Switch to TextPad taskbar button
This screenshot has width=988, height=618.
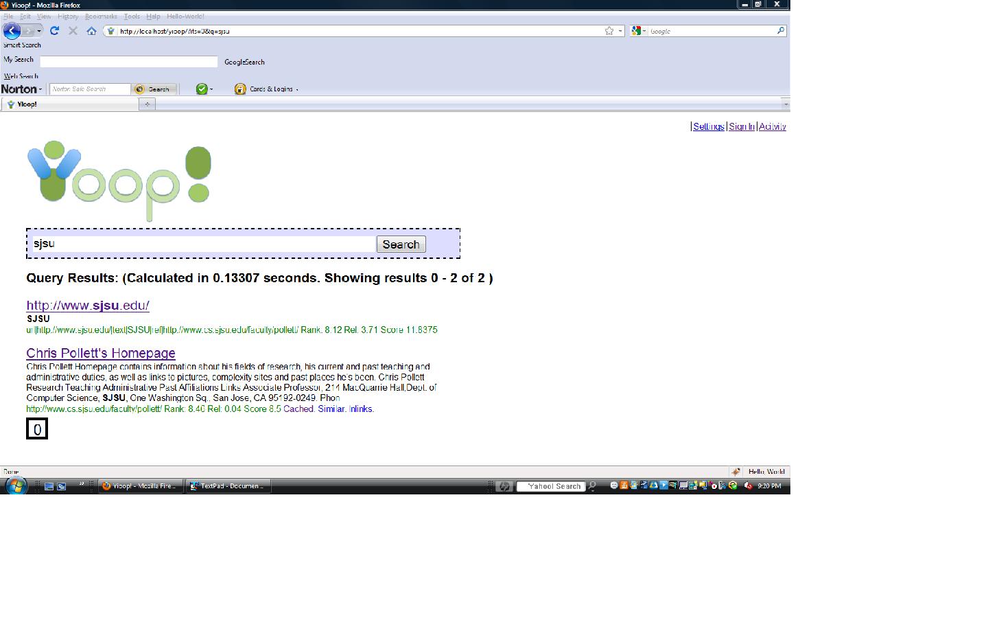pos(228,486)
